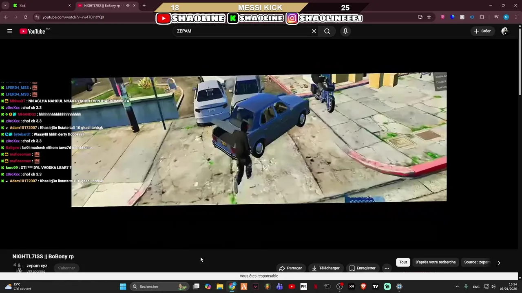Open the blue shield Bitwarden-style extension
Viewport: 522px width, 293px height.
(452, 17)
